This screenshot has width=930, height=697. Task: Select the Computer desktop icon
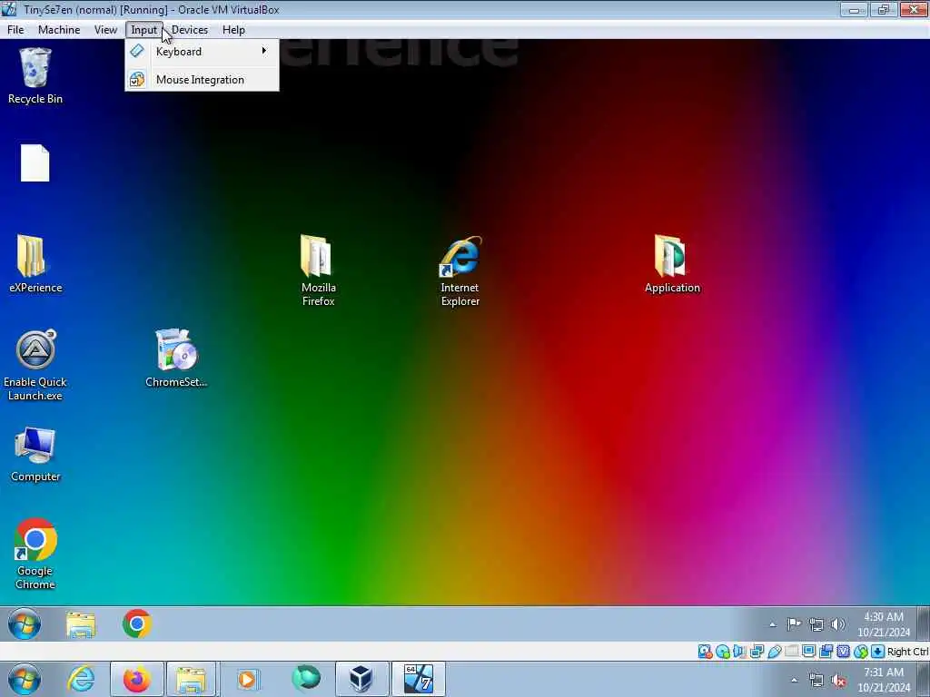coord(35,454)
